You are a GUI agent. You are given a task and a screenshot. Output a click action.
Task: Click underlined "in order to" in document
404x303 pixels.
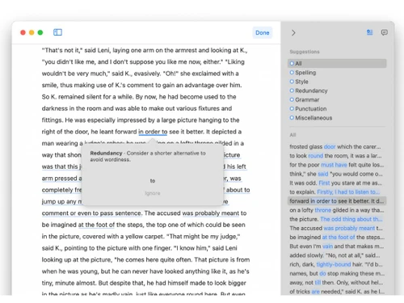(153, 132)
